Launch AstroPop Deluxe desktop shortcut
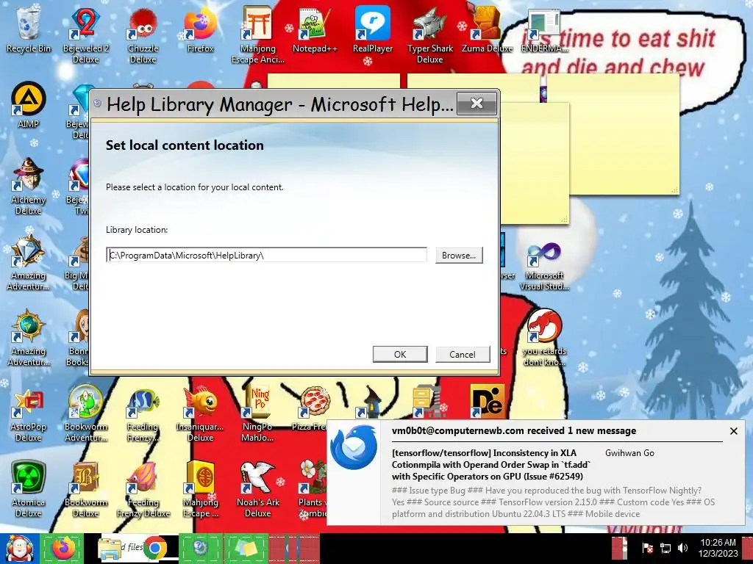The height and width of the screenshot is (564, 753). 29,413
